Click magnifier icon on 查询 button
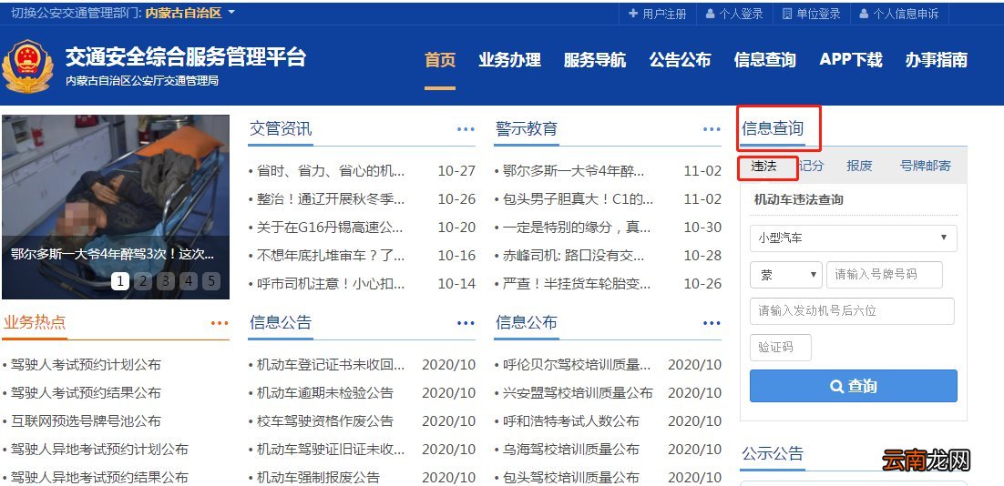 (x=837, y=386)
